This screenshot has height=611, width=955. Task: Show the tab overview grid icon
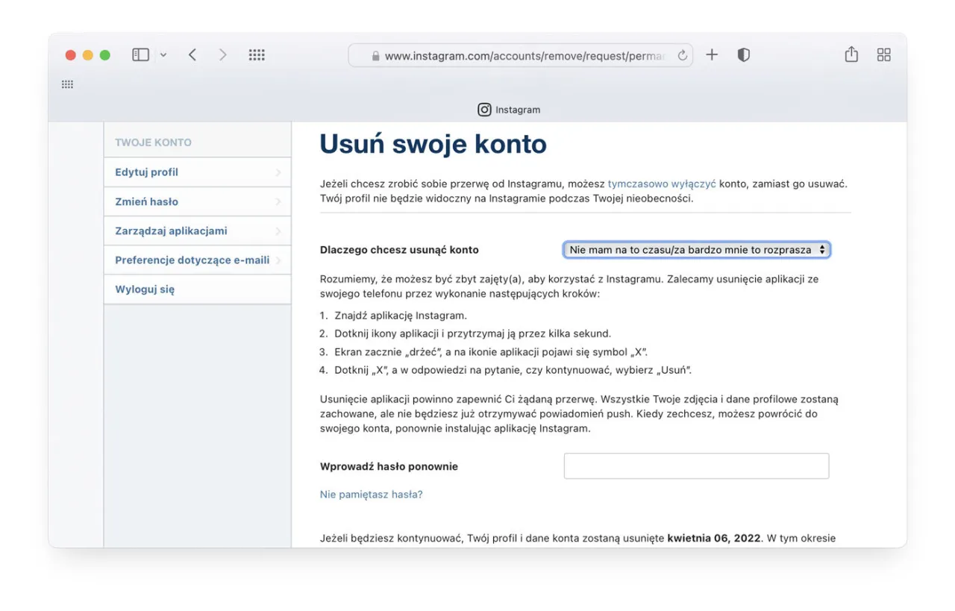pyautogui.click(x=884, y=55)
